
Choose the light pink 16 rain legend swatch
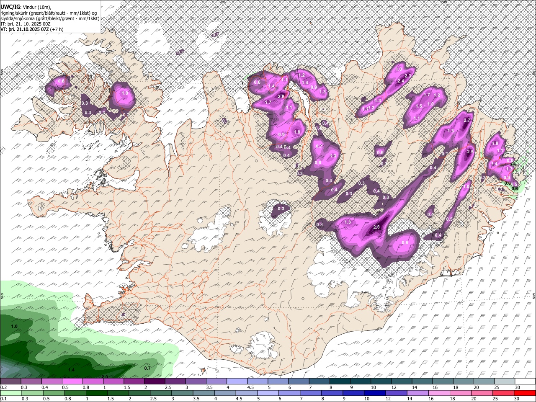[439, 393]
